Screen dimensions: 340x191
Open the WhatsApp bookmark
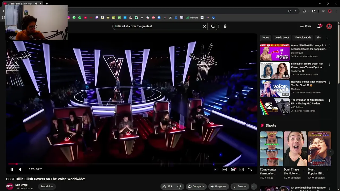point(74,18)
